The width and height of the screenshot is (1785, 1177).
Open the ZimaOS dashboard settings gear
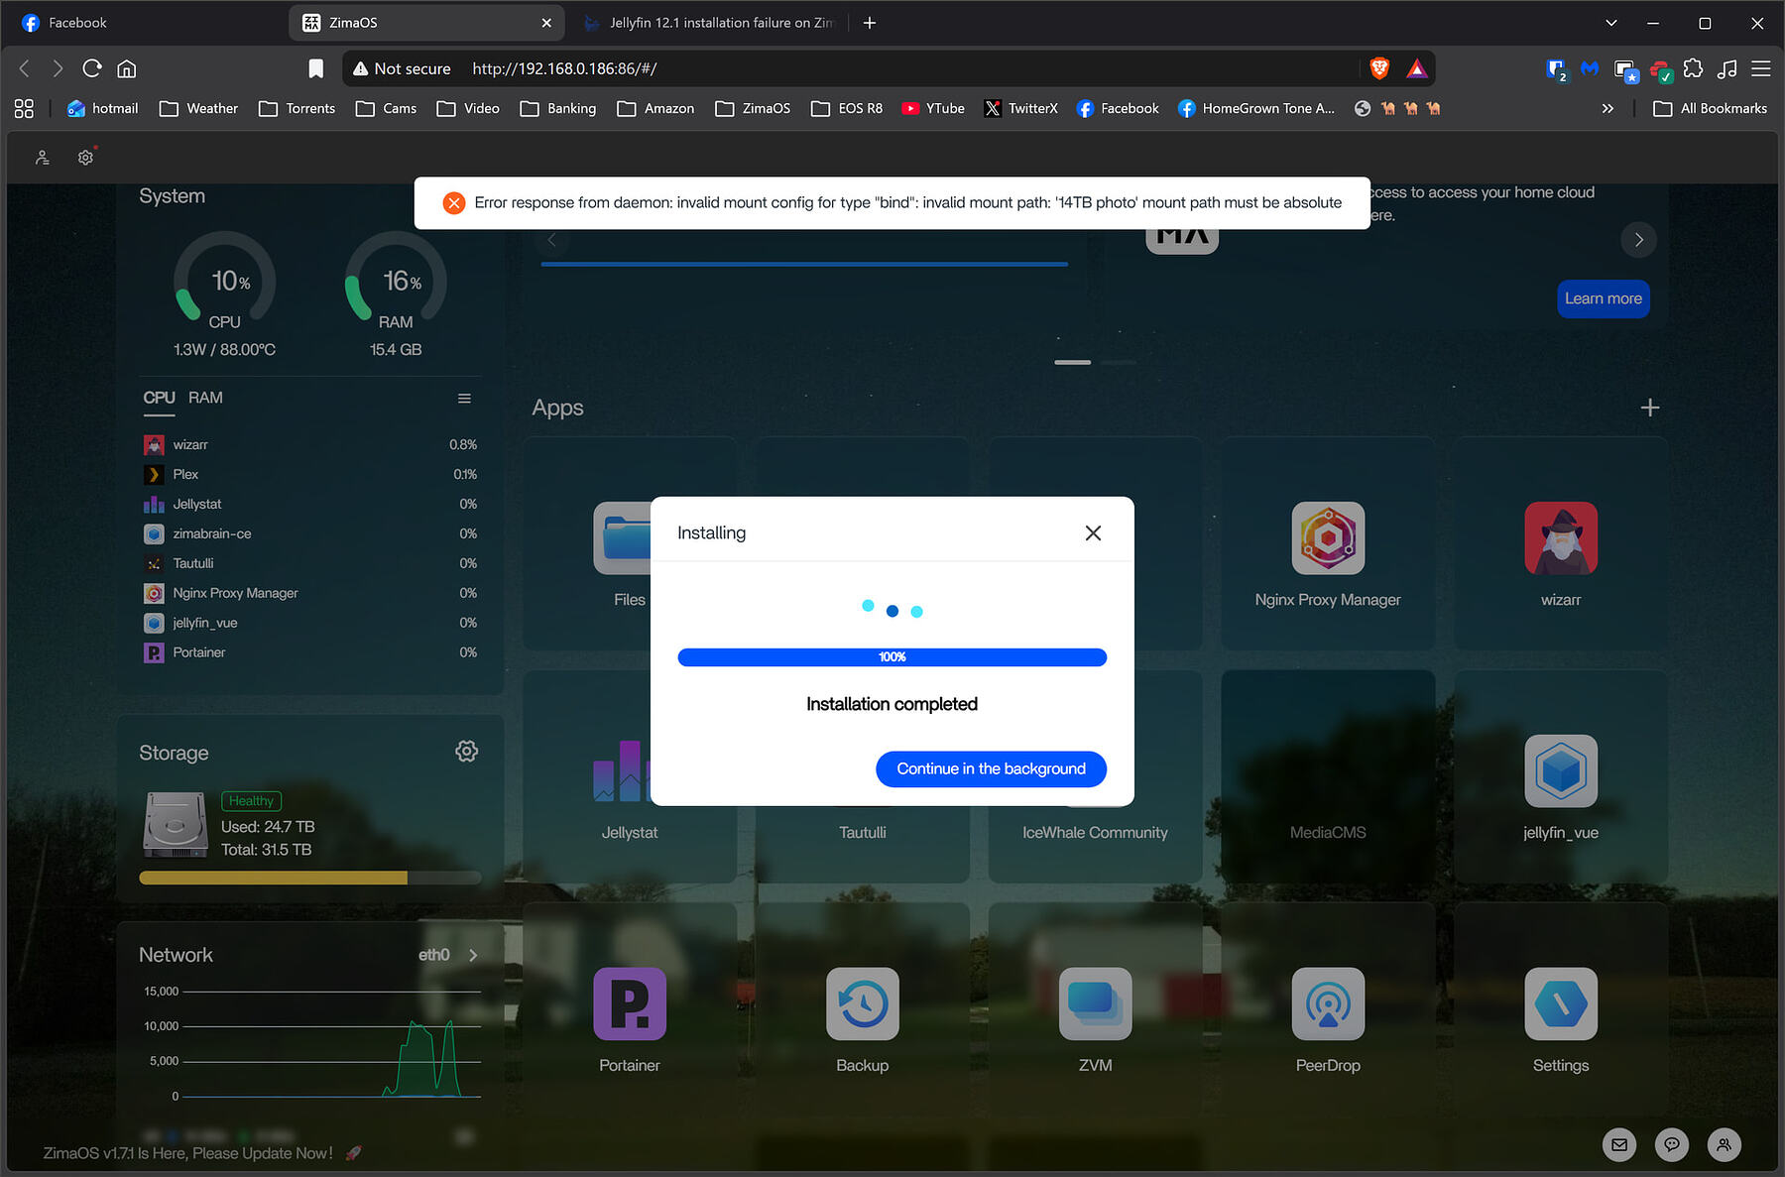[86, 157]
